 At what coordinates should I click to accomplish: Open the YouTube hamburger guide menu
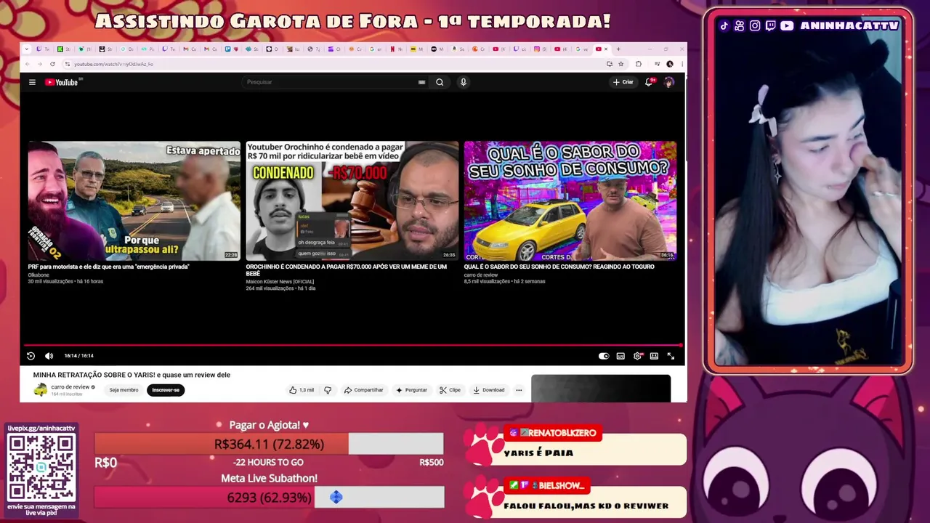(32, 82)
